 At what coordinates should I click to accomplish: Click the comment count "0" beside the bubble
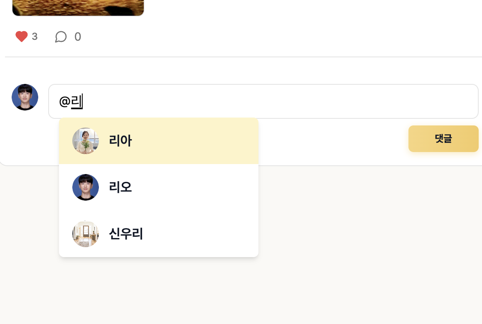(78, 37)
